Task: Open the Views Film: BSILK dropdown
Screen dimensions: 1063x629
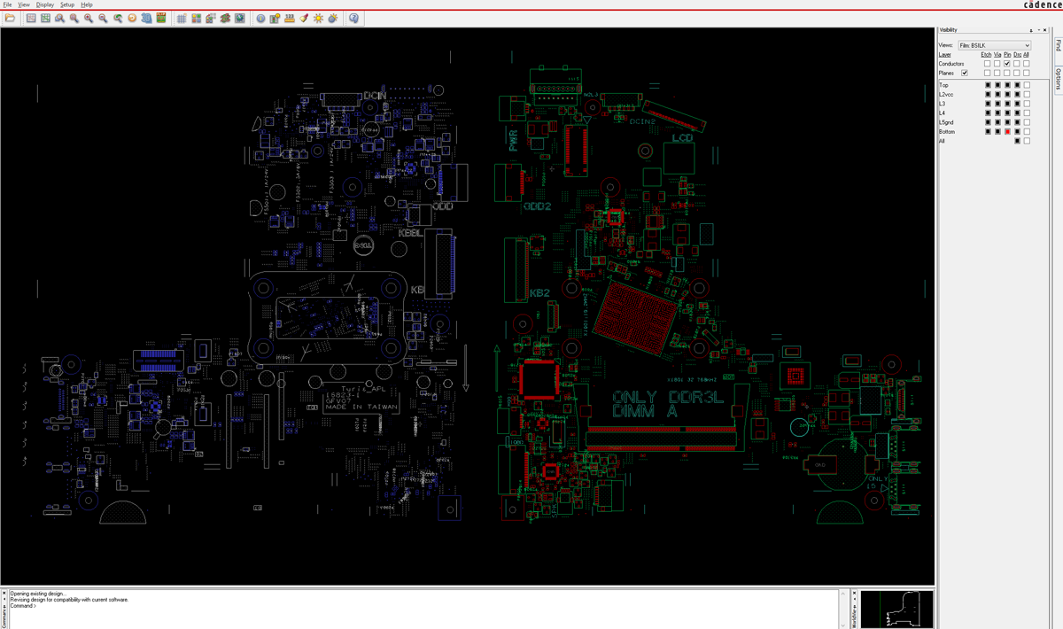Action: [x=995, y=45]
